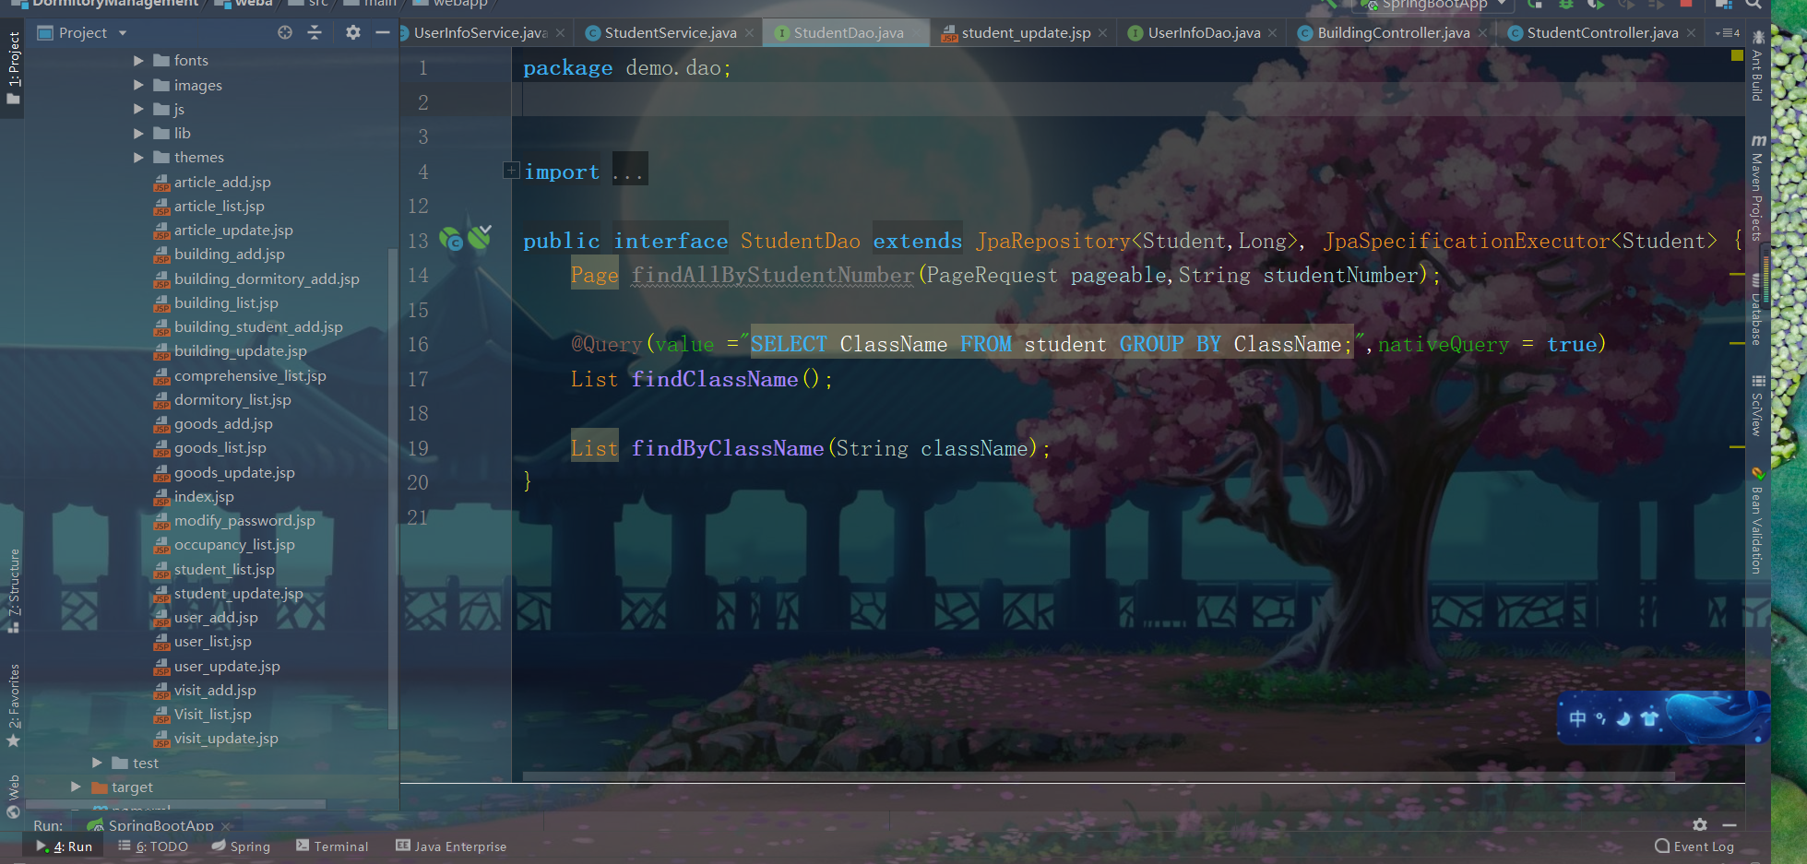Expand the lib folder
This screenshot has width=1807, height=864.
click(x=138, y=133)
